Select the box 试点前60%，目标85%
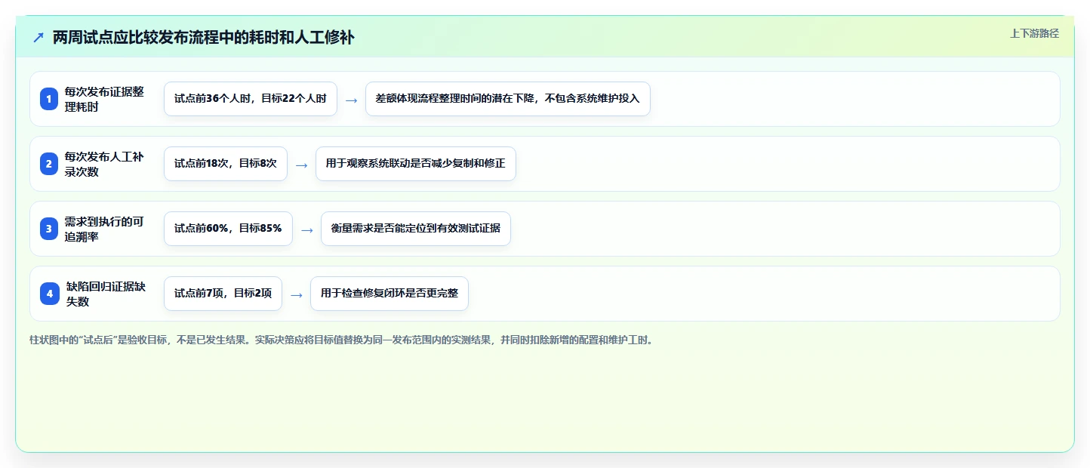The width and height of the screenshot is (1090, 468). (228, 229)
